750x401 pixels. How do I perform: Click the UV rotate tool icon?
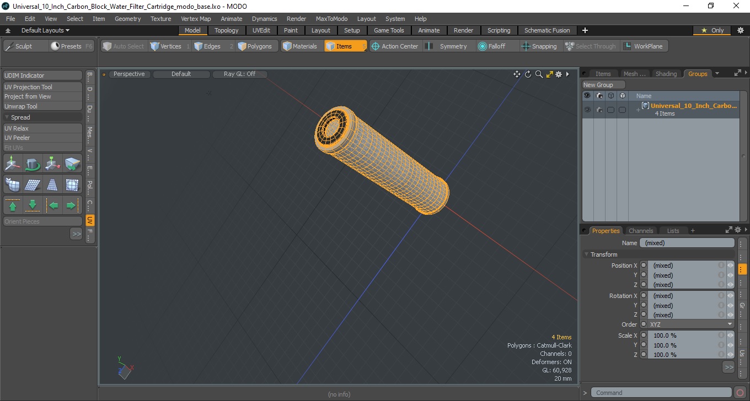tap(33, 164)
